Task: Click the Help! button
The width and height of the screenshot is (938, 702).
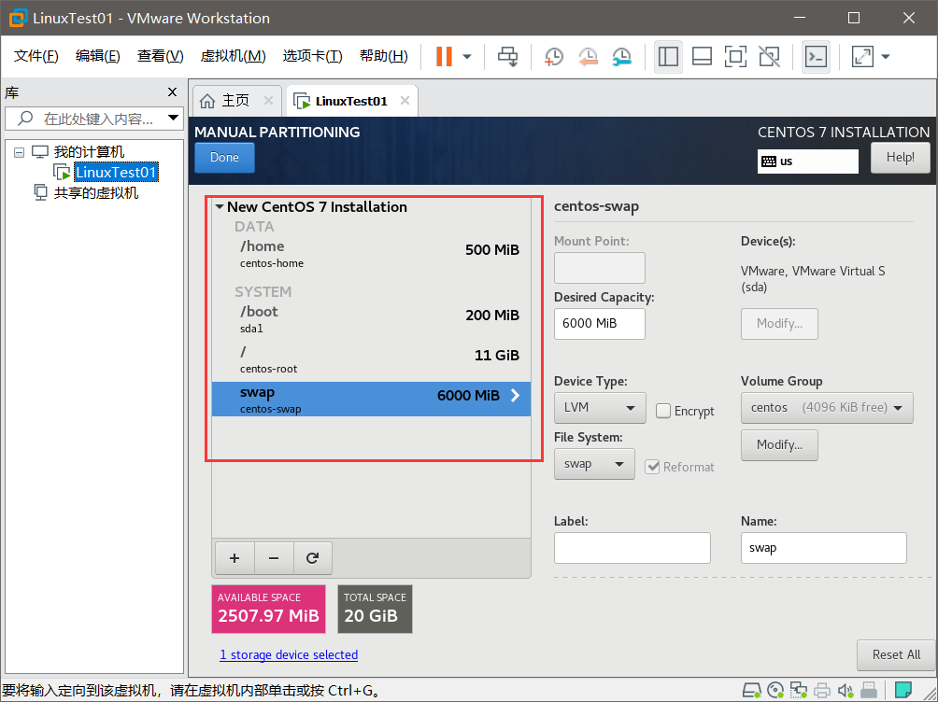Action: click(x=900, y=157)
